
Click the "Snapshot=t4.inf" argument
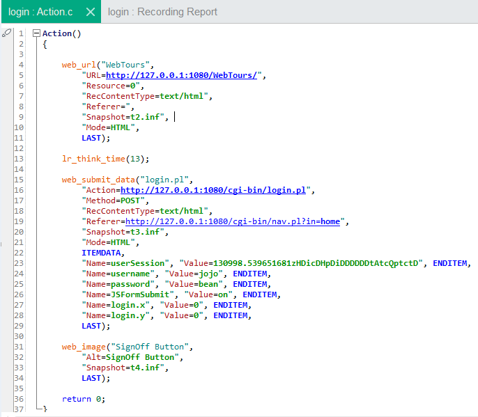click(123, 368)
